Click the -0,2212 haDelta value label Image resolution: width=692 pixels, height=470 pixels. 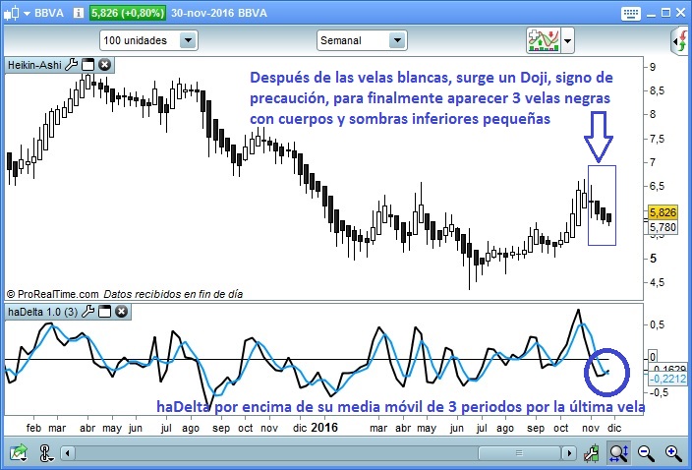click(x=667, y=379)
